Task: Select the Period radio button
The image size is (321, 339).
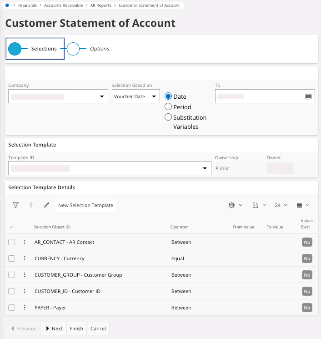Action: (x=168, y=107)
